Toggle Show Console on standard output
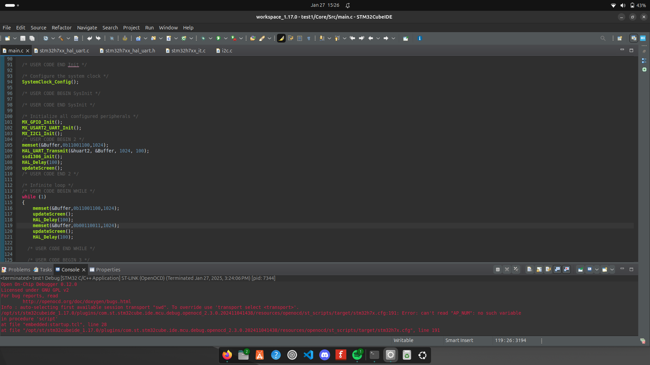This screenshot has width=650, height=365. pos(557,270)
